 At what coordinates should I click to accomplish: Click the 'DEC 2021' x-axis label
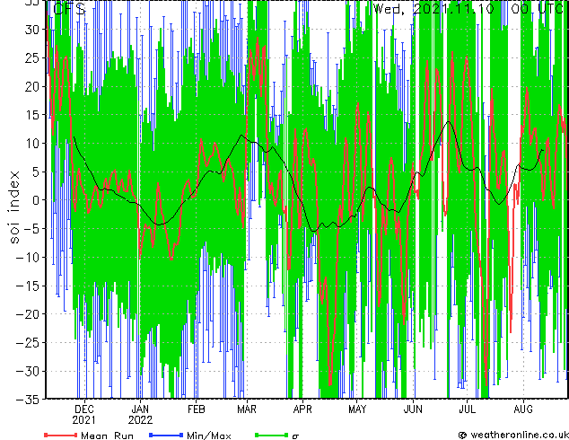point(84,415)
